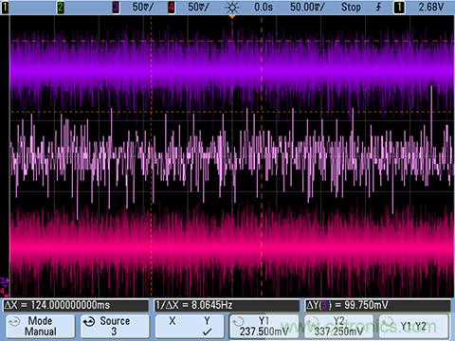Open the Source 3 selection menu
455x341 pixels.
click(x=115, y=326)
